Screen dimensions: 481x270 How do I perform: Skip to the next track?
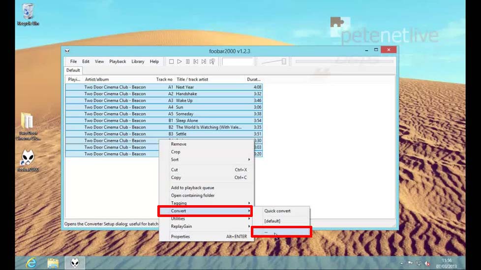(x=204, y=61)
